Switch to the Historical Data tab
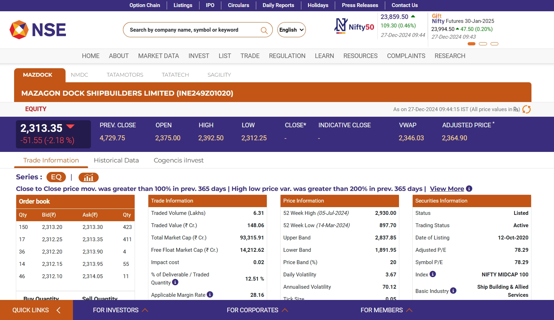This screenshot has height=320, width=554. point(116,160)
